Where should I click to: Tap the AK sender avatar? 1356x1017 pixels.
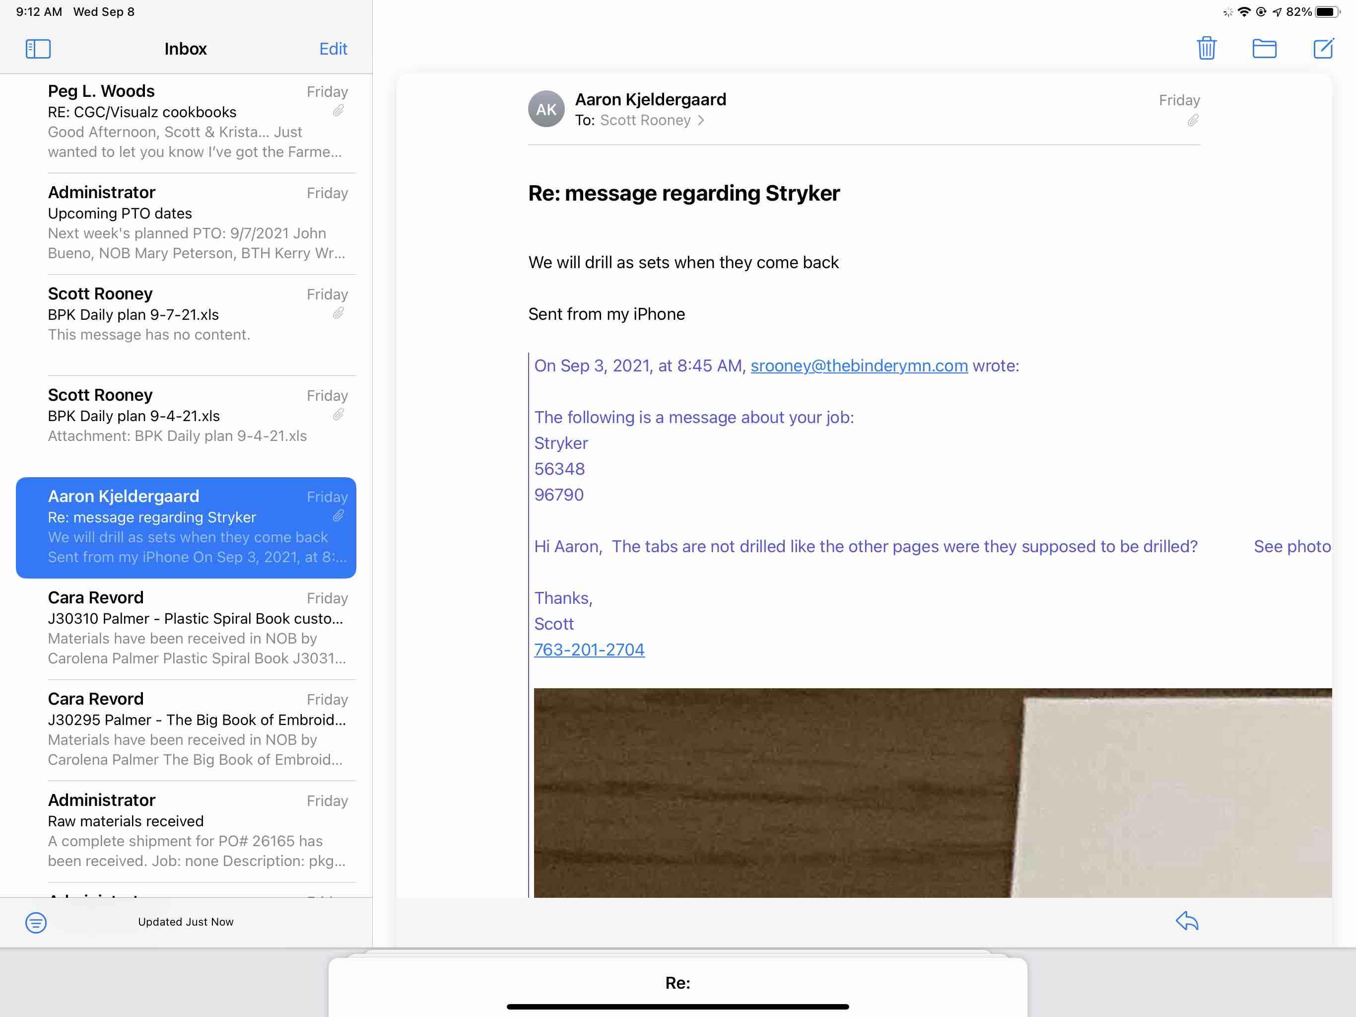[545, 109]
